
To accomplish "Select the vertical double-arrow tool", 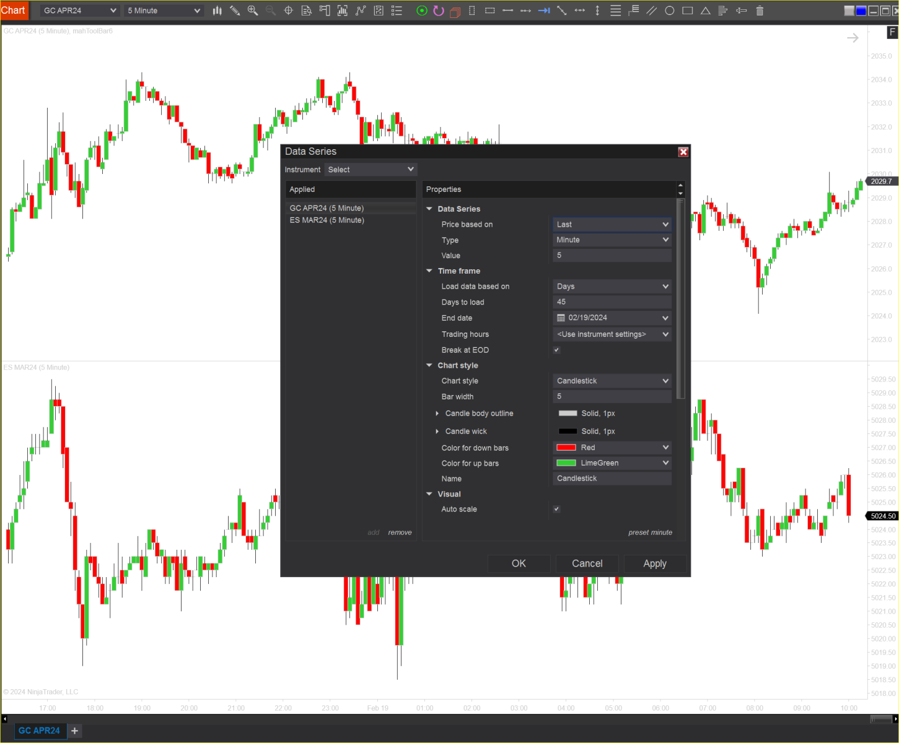I will click(597, 11).
